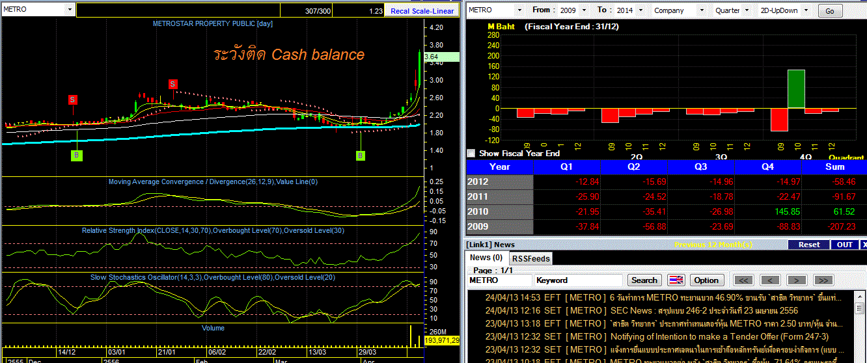Screen dimensions: 867x363
Task: Click the 193,971,29 volume value label
Action: click(442, 340)
